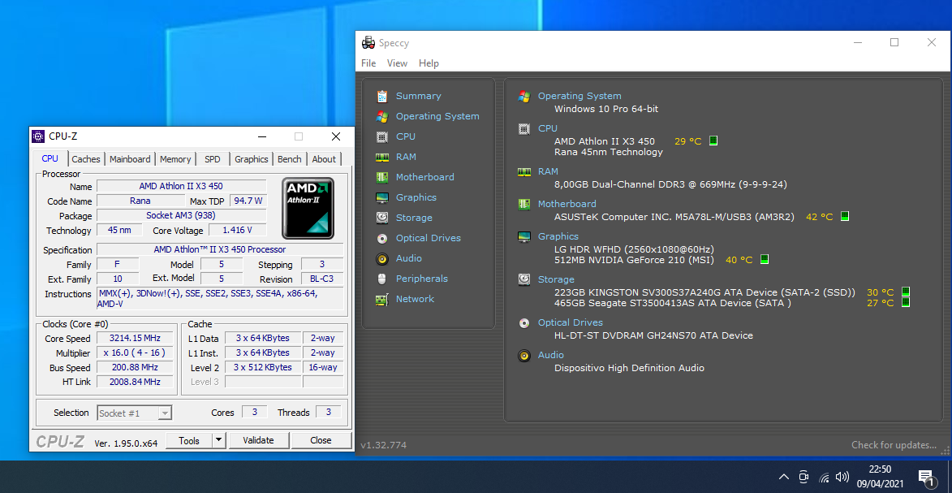
Task: Click the Peripherals mouse icon in Speccy sidebar
Action: [x=382, y=279]
